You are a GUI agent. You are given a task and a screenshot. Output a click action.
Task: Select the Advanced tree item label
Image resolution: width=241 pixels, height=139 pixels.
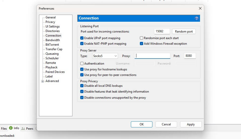point(52,81)
